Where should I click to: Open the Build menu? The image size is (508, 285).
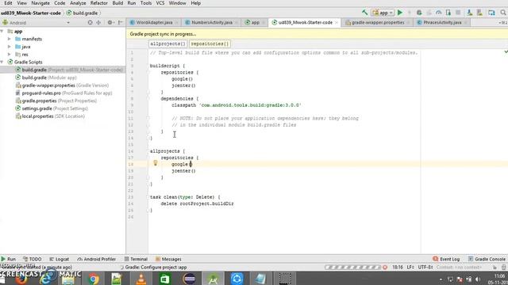(x=117, y=3)
